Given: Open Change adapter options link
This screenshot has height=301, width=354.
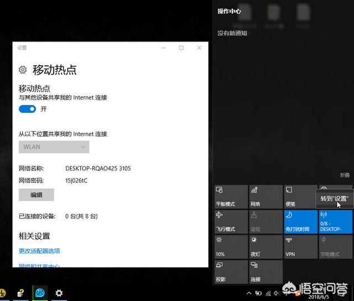Looking at the screenshot, I should pos(39,251).
